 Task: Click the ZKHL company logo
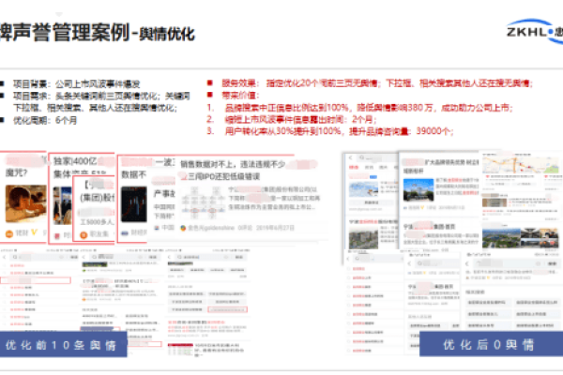pos(536,32)
